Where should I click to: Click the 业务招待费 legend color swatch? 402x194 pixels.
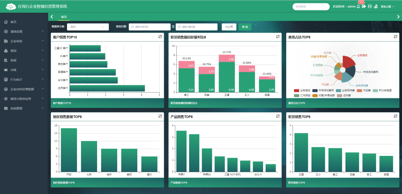click(x=338, y=91)
